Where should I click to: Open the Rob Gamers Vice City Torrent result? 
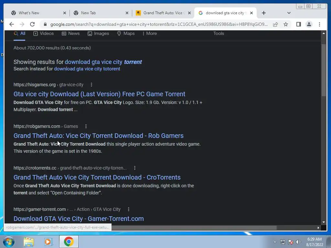coord(99,136)
